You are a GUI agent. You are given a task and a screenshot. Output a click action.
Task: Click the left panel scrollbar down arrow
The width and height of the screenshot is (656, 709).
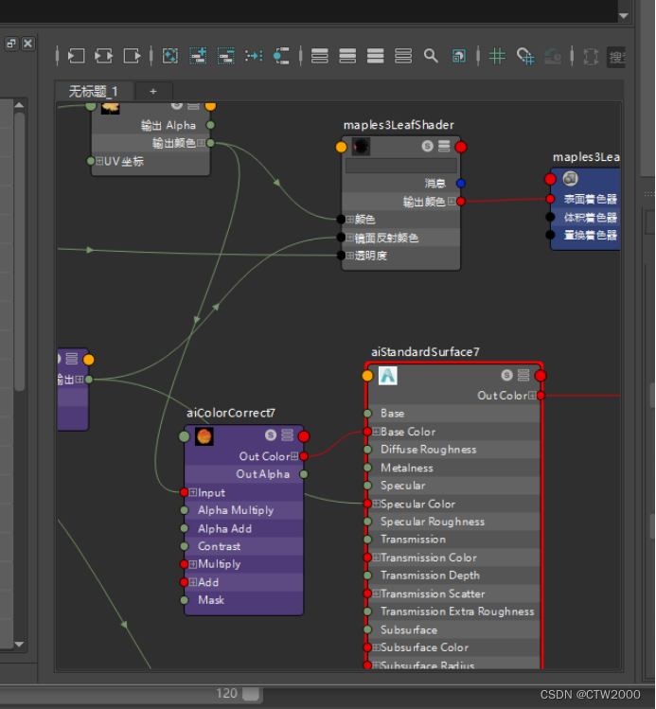coord(19,644)
